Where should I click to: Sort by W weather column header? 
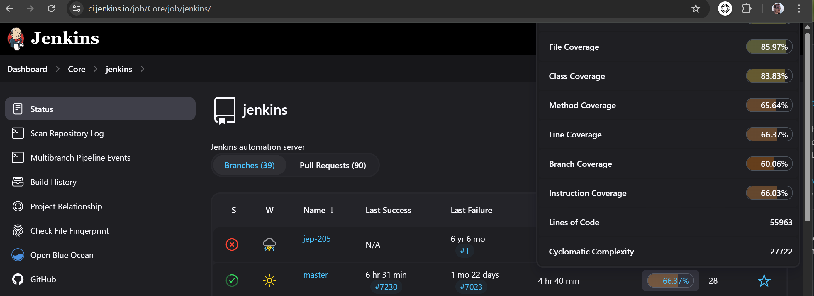coord(269,210)
